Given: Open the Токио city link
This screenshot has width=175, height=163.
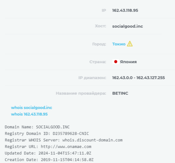Looking at the screenshot, I should click(x=119, y=44).
